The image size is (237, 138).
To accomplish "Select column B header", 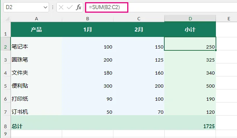I will (88, 19).
